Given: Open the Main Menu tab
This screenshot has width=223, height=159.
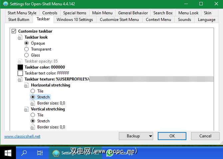Looking at the screenshot, I should pyautogui.click(x=102, y=13).
